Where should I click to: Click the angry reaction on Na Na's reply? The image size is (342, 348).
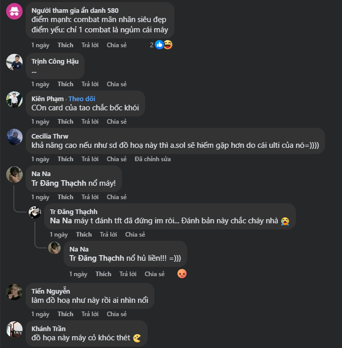point(182,274)
